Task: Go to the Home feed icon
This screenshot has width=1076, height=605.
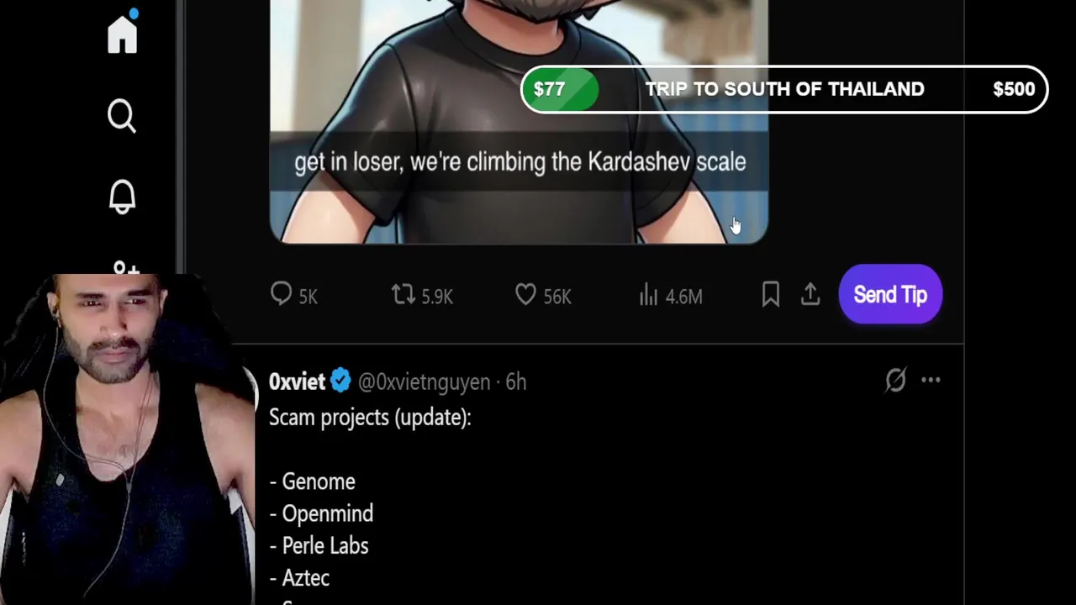Action: (123, 35)
